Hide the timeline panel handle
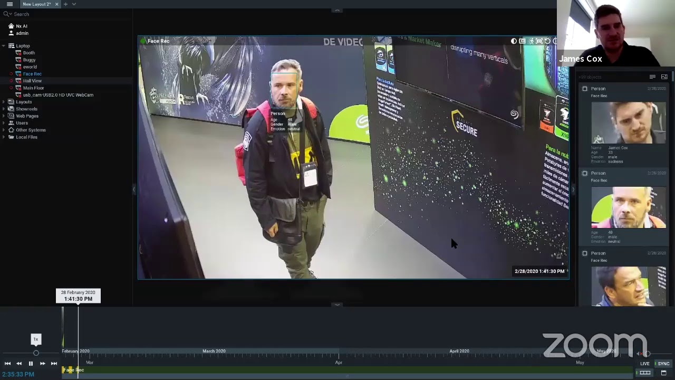The height and width of the screenshot is (380, 675). click(337, 305)
